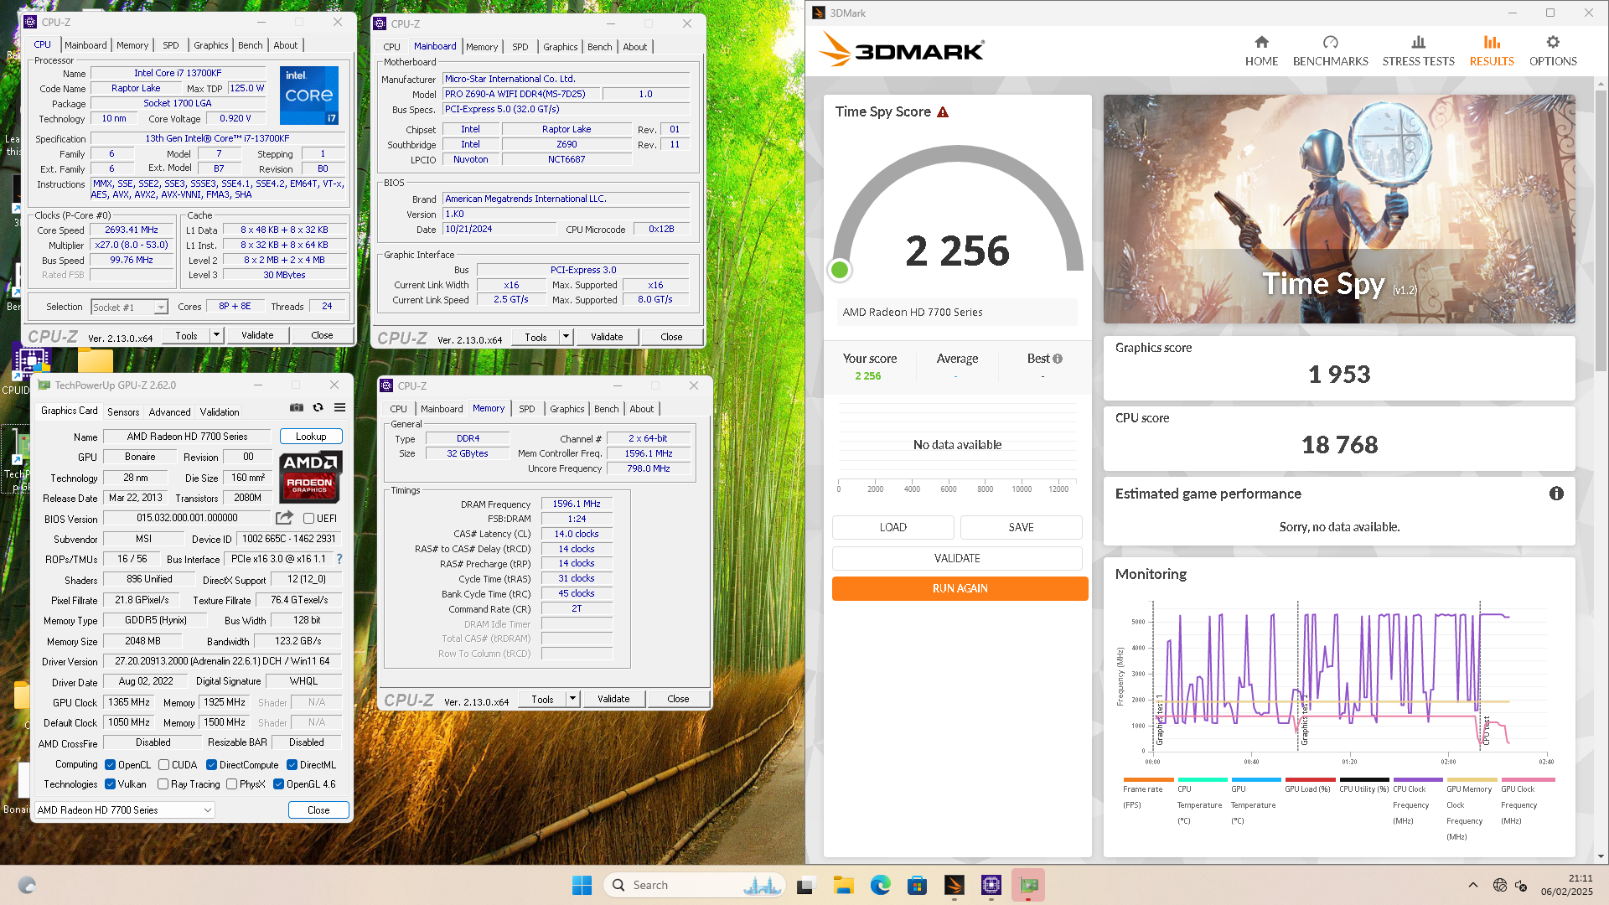The image size is (1609, 905).
Task: Toggle the Ray Tracing checkbox
Action: tap(163, 784)
